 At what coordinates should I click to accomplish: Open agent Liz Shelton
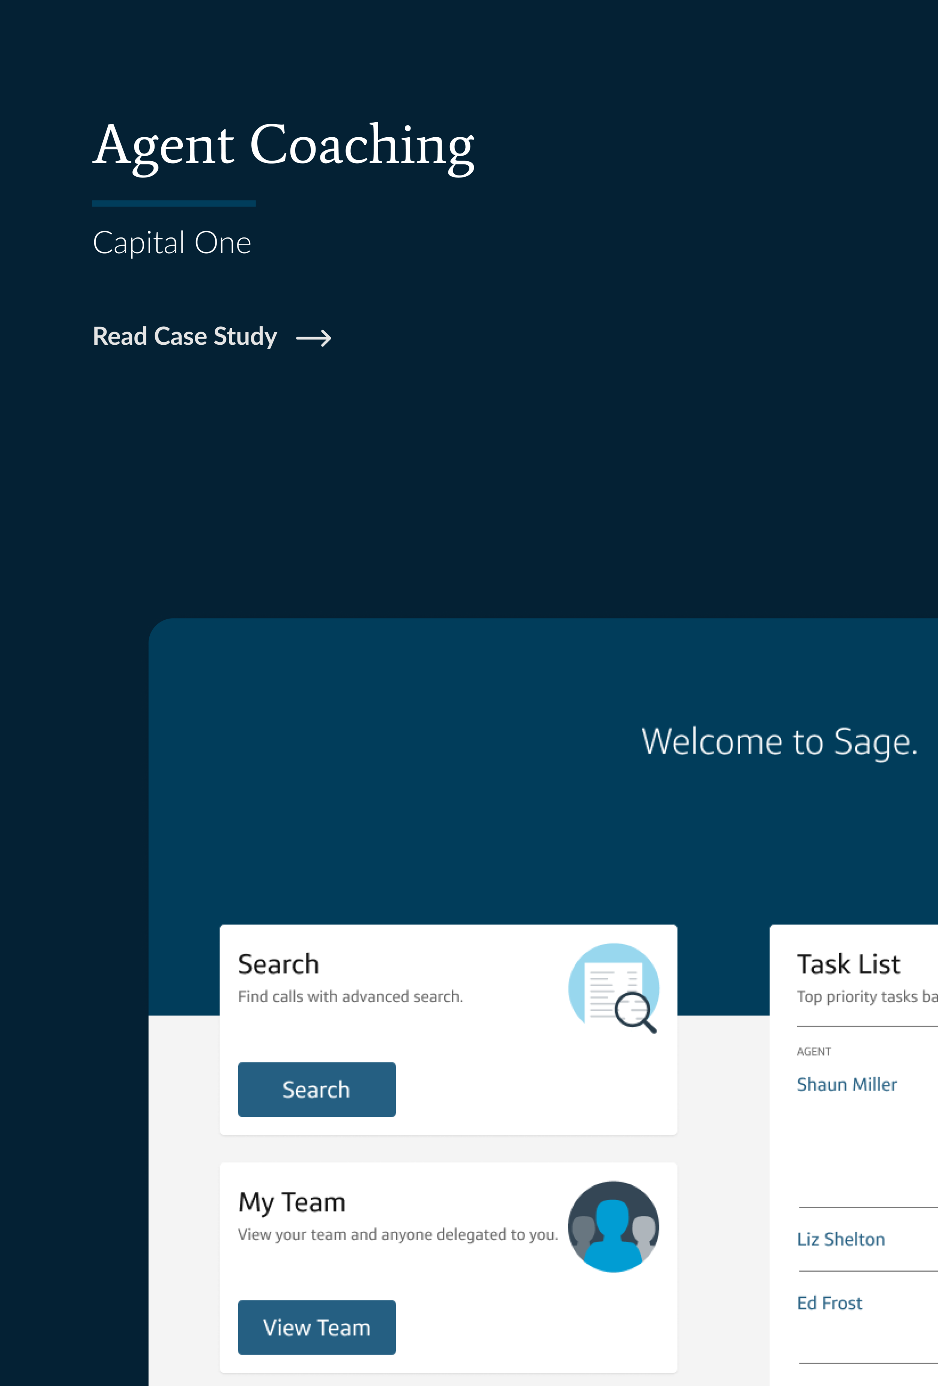(841, 1239)
